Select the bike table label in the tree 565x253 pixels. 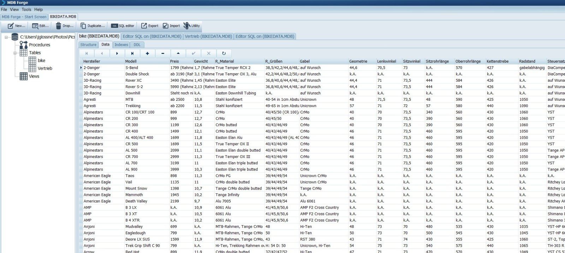pos(42,61)
